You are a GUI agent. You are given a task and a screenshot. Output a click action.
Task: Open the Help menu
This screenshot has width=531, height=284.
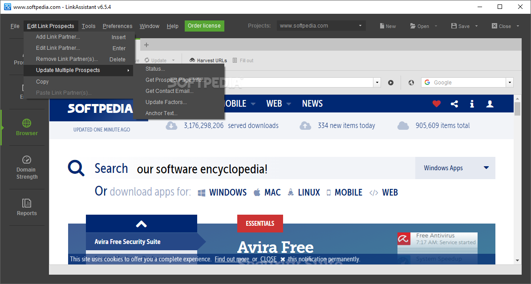[x=172, y=26]
